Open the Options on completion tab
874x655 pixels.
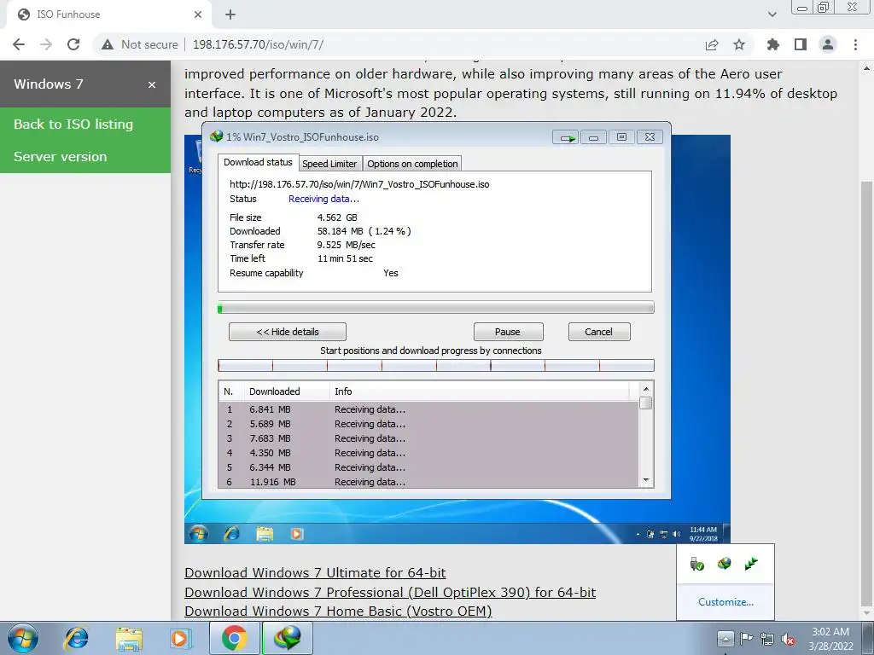click(412, 164)
